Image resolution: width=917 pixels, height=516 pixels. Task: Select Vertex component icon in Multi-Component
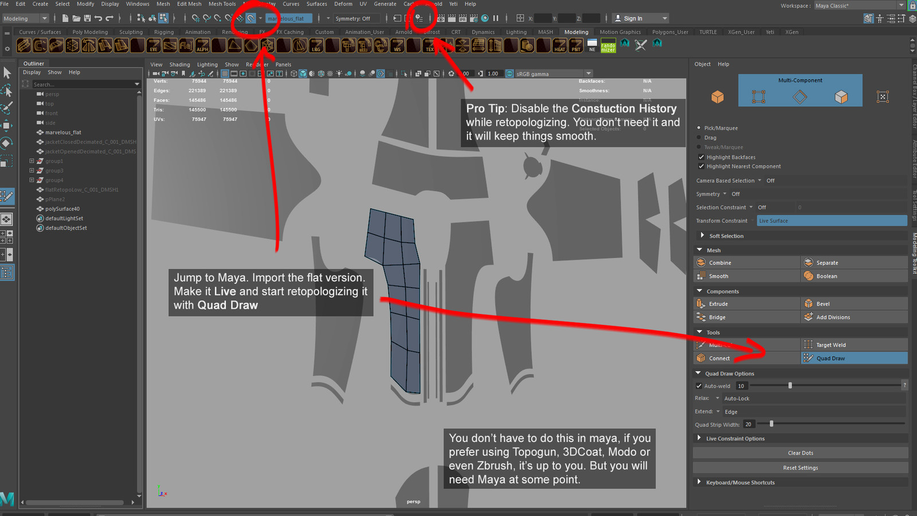point(758,97)
